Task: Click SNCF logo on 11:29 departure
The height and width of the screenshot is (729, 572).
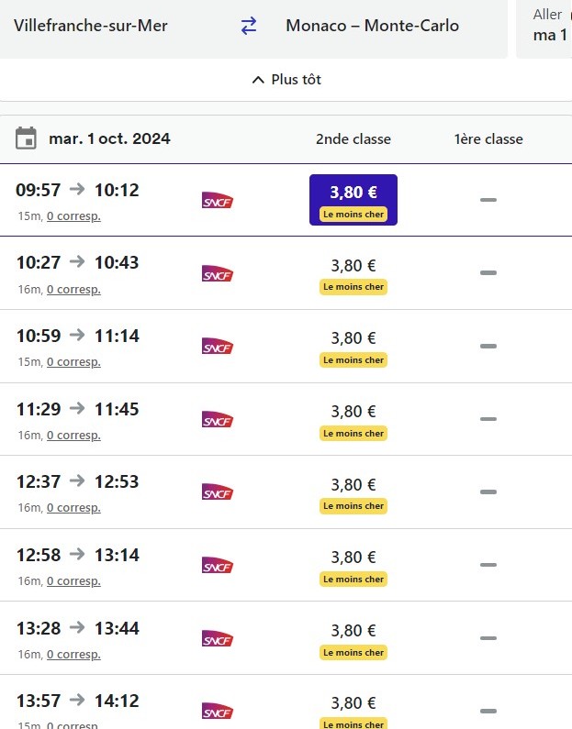Action: coord(218,420)
